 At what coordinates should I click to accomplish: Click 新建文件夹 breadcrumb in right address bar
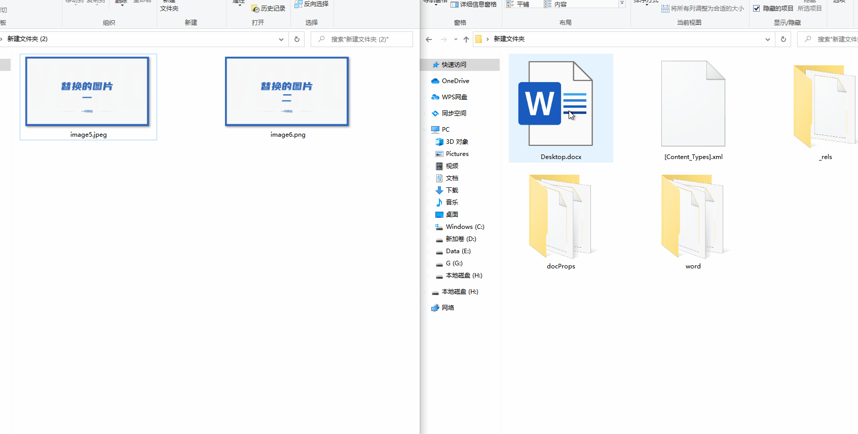(x=509, y=39)
